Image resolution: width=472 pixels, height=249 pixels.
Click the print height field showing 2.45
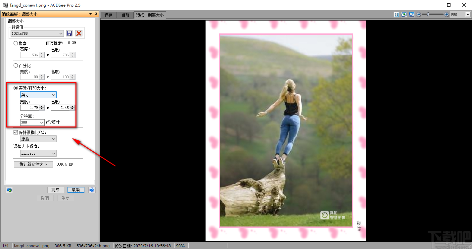(60, 108)
